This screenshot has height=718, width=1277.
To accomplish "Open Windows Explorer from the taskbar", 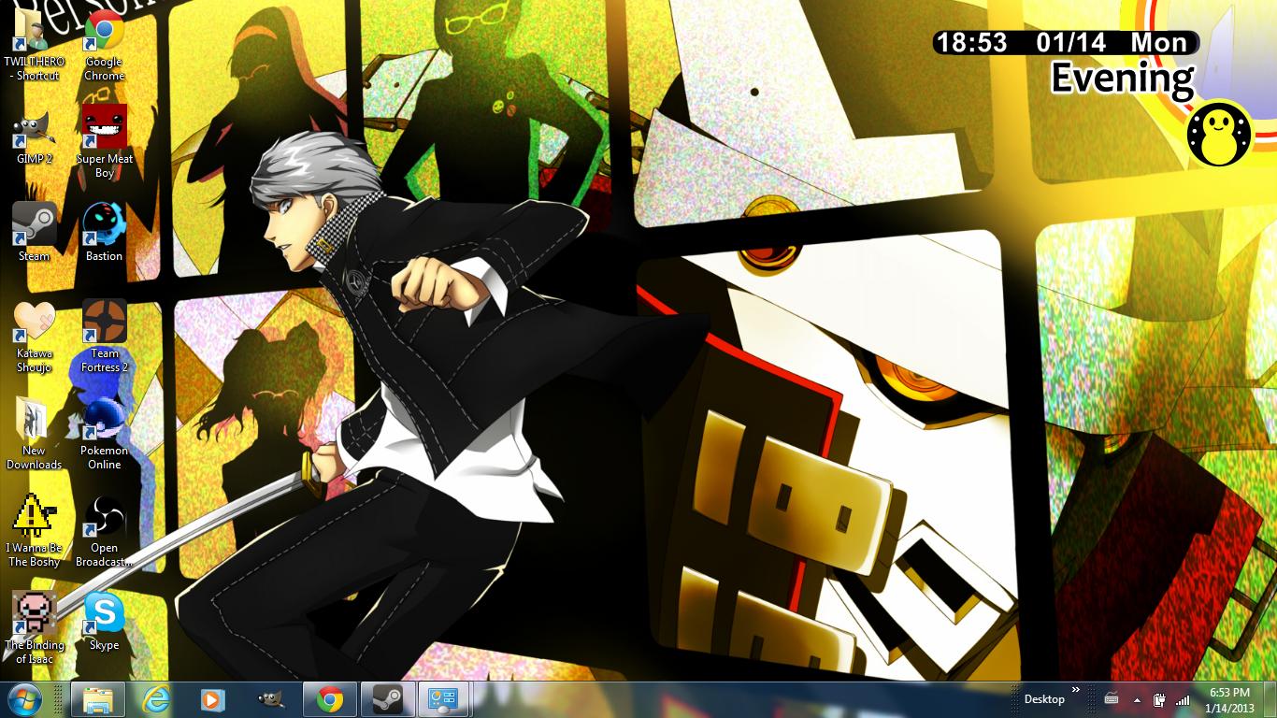I will tap(98, 699).
